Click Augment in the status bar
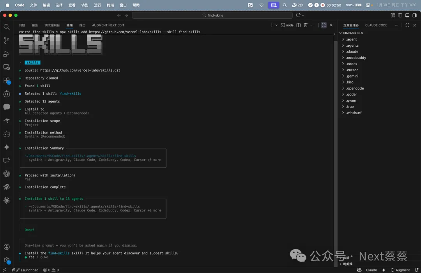 click(400, 270)
